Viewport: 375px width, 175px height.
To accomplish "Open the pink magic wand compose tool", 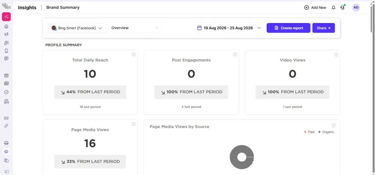I will click(6, 17).
